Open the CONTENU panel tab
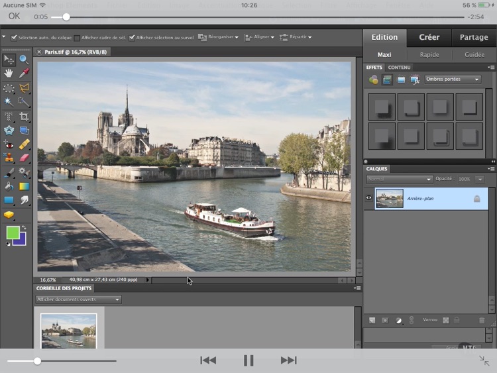Image resolution: width=497 pixels, height=373 pixels. point(399,68)
